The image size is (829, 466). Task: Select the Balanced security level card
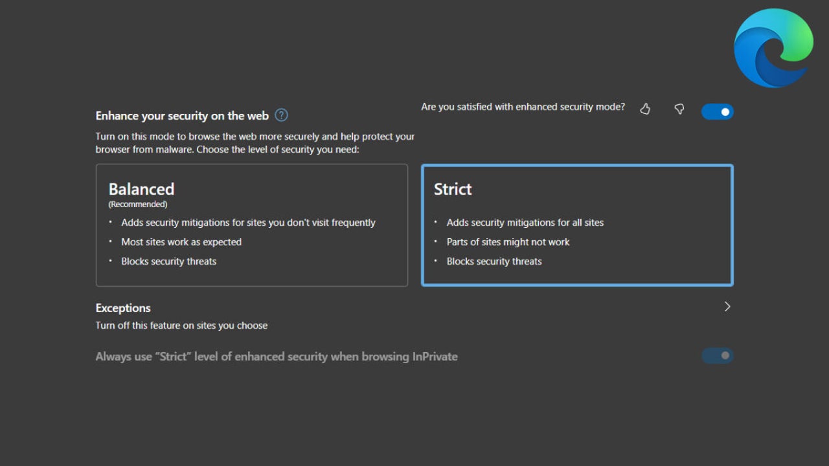point(251,225)
